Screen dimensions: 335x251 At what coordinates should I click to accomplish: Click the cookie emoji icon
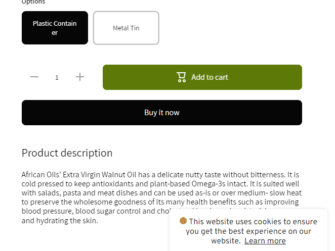coord(183,221)
